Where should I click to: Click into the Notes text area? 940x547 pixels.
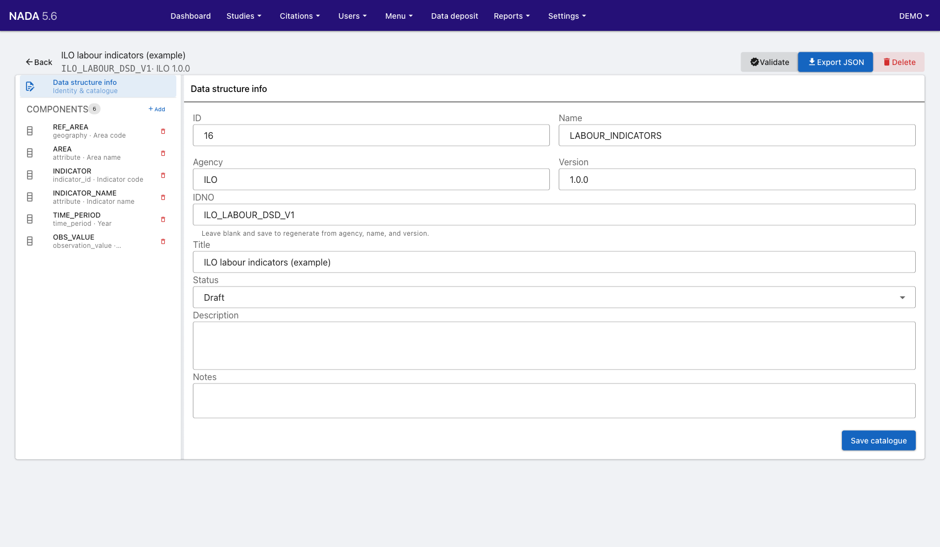click(x=554, y=401)
